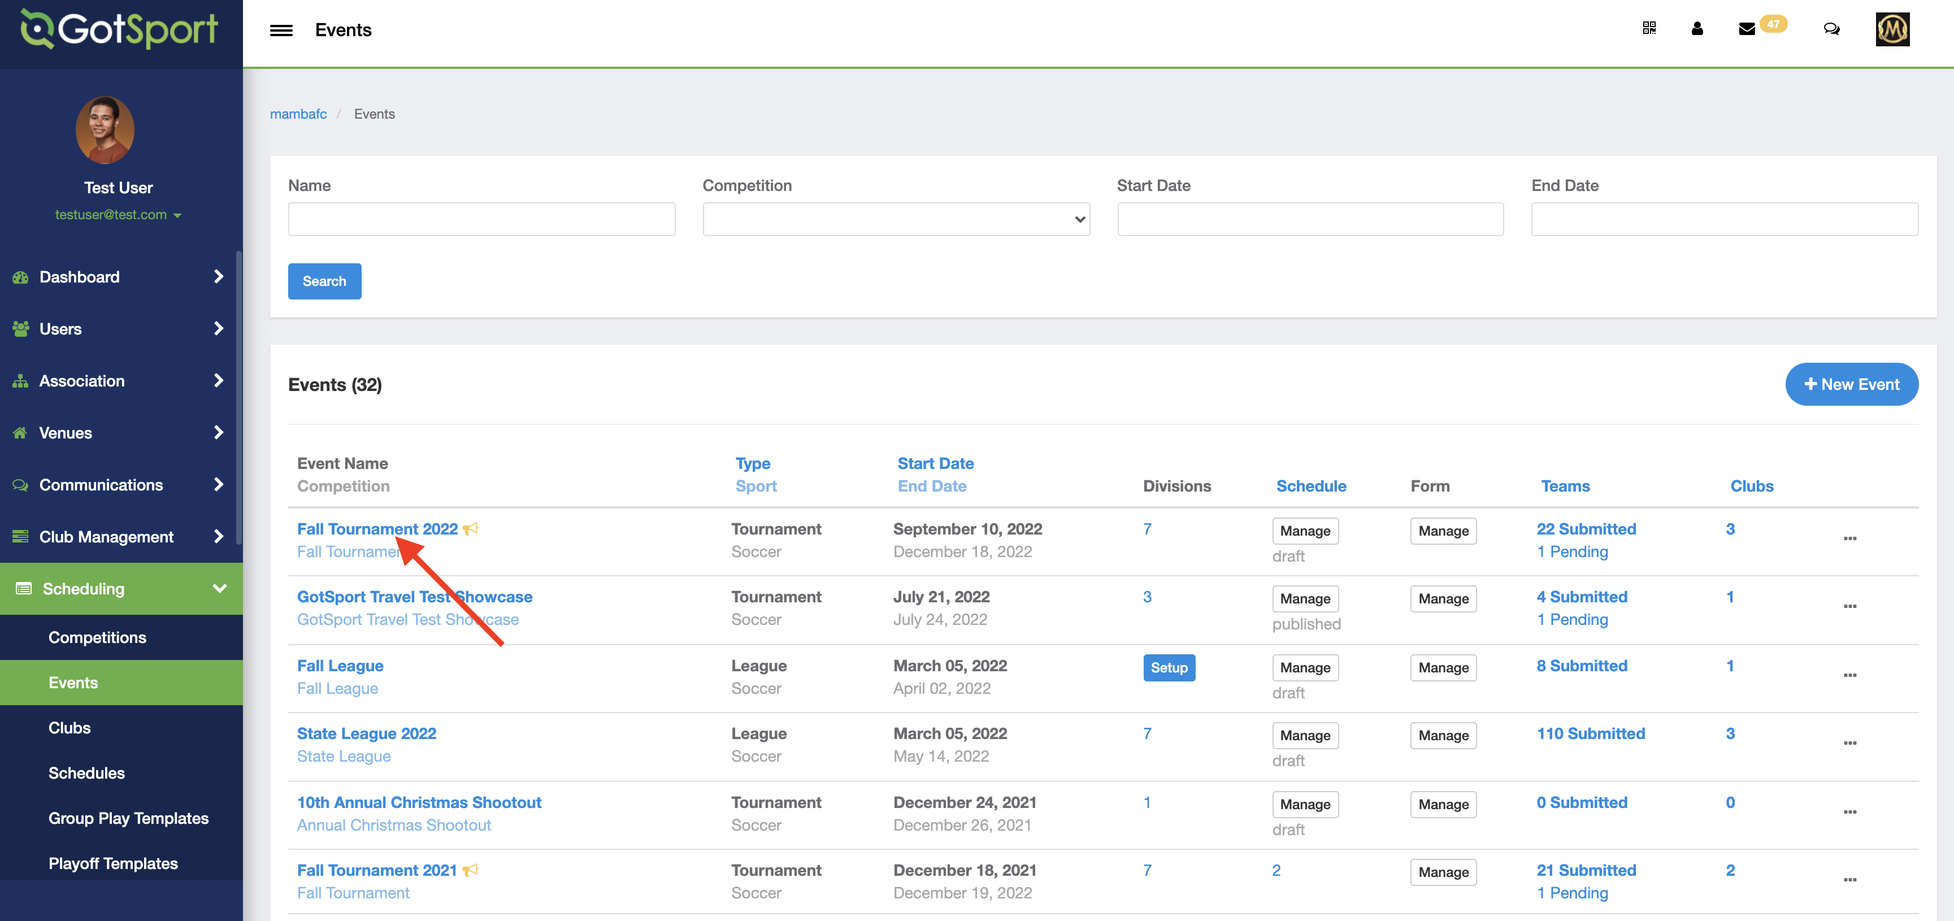Open the mambafc breadcrumb link
Screen dimensions: 1954x921
tap(298, 114)
